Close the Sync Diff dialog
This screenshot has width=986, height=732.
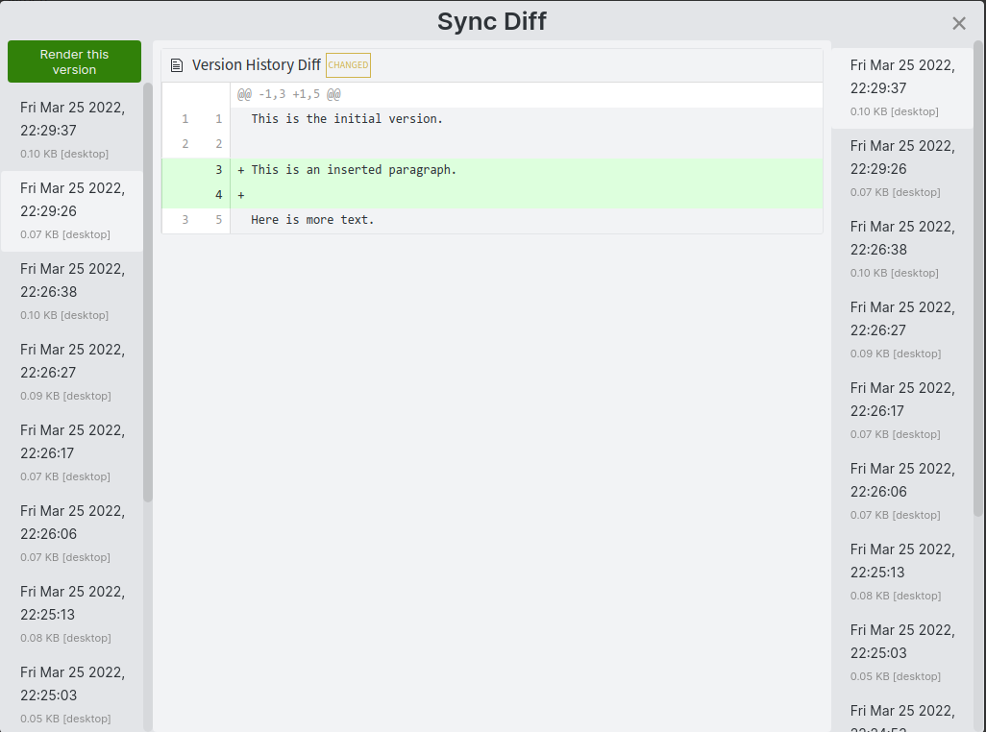coord(958,23)
